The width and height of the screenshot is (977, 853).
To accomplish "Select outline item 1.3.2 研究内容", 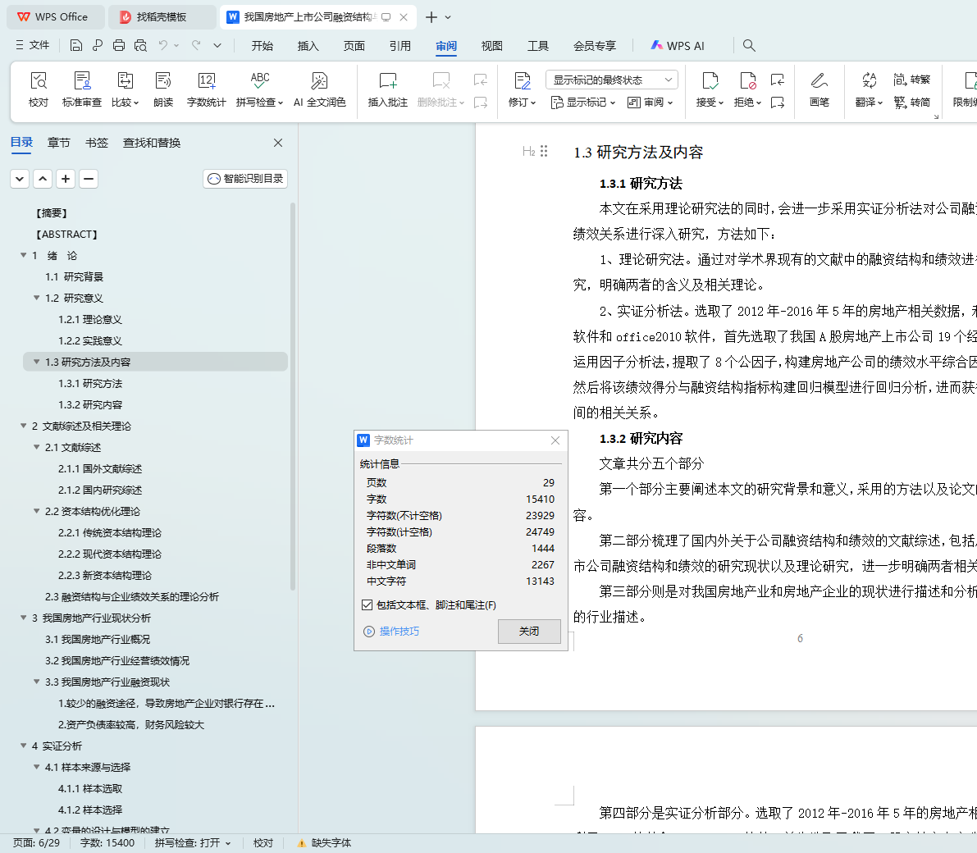I will [x=90, y=405].
